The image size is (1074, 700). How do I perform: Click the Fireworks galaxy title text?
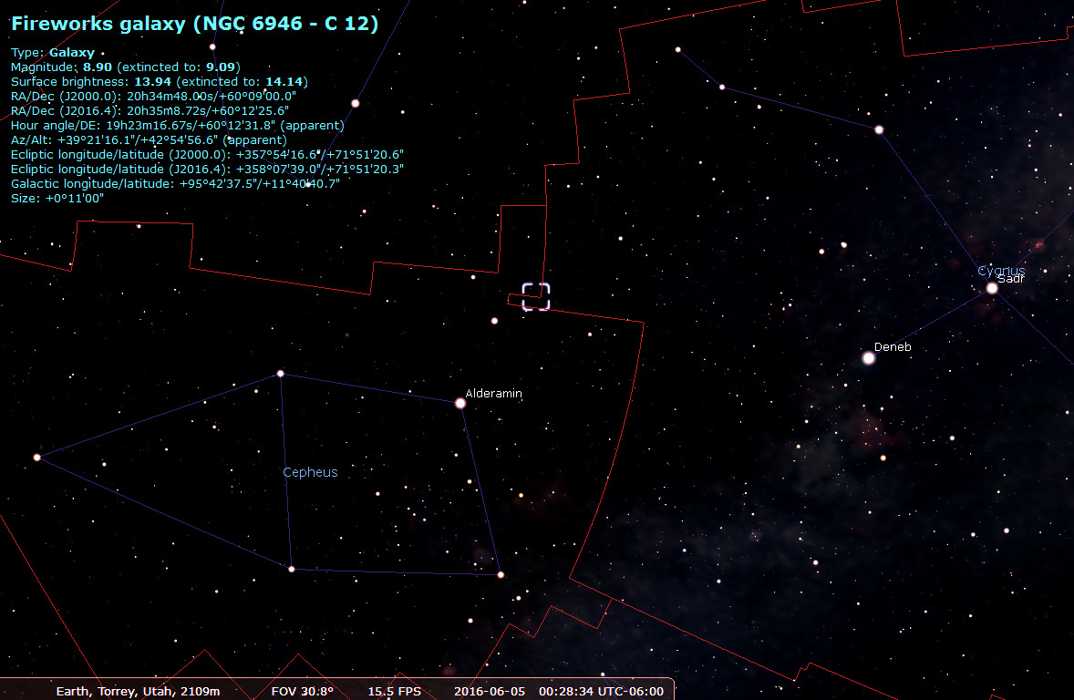coord(194,24)
